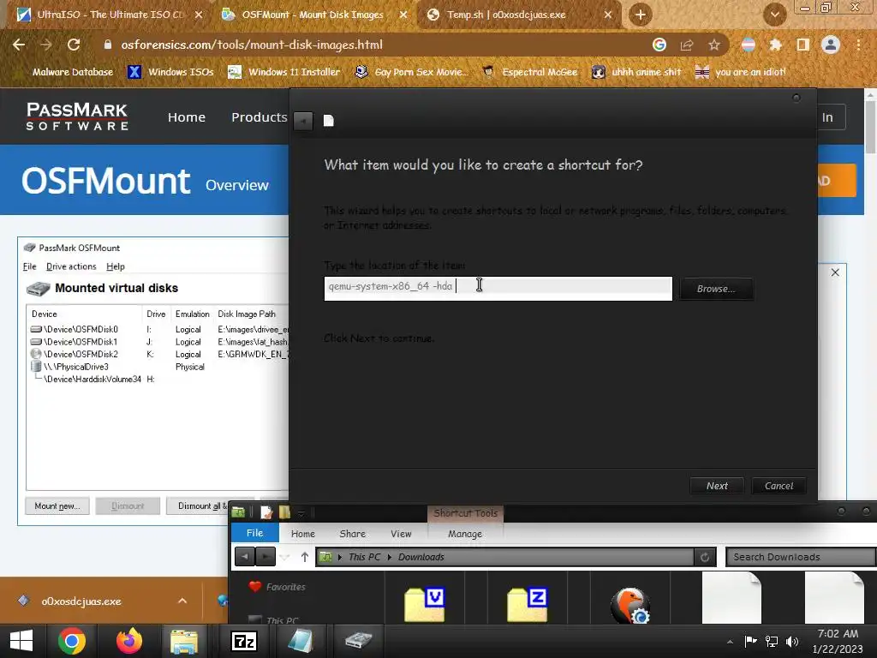Open the View tab in Explorer ribbon
877x658 pixels.
click(401, 534)
